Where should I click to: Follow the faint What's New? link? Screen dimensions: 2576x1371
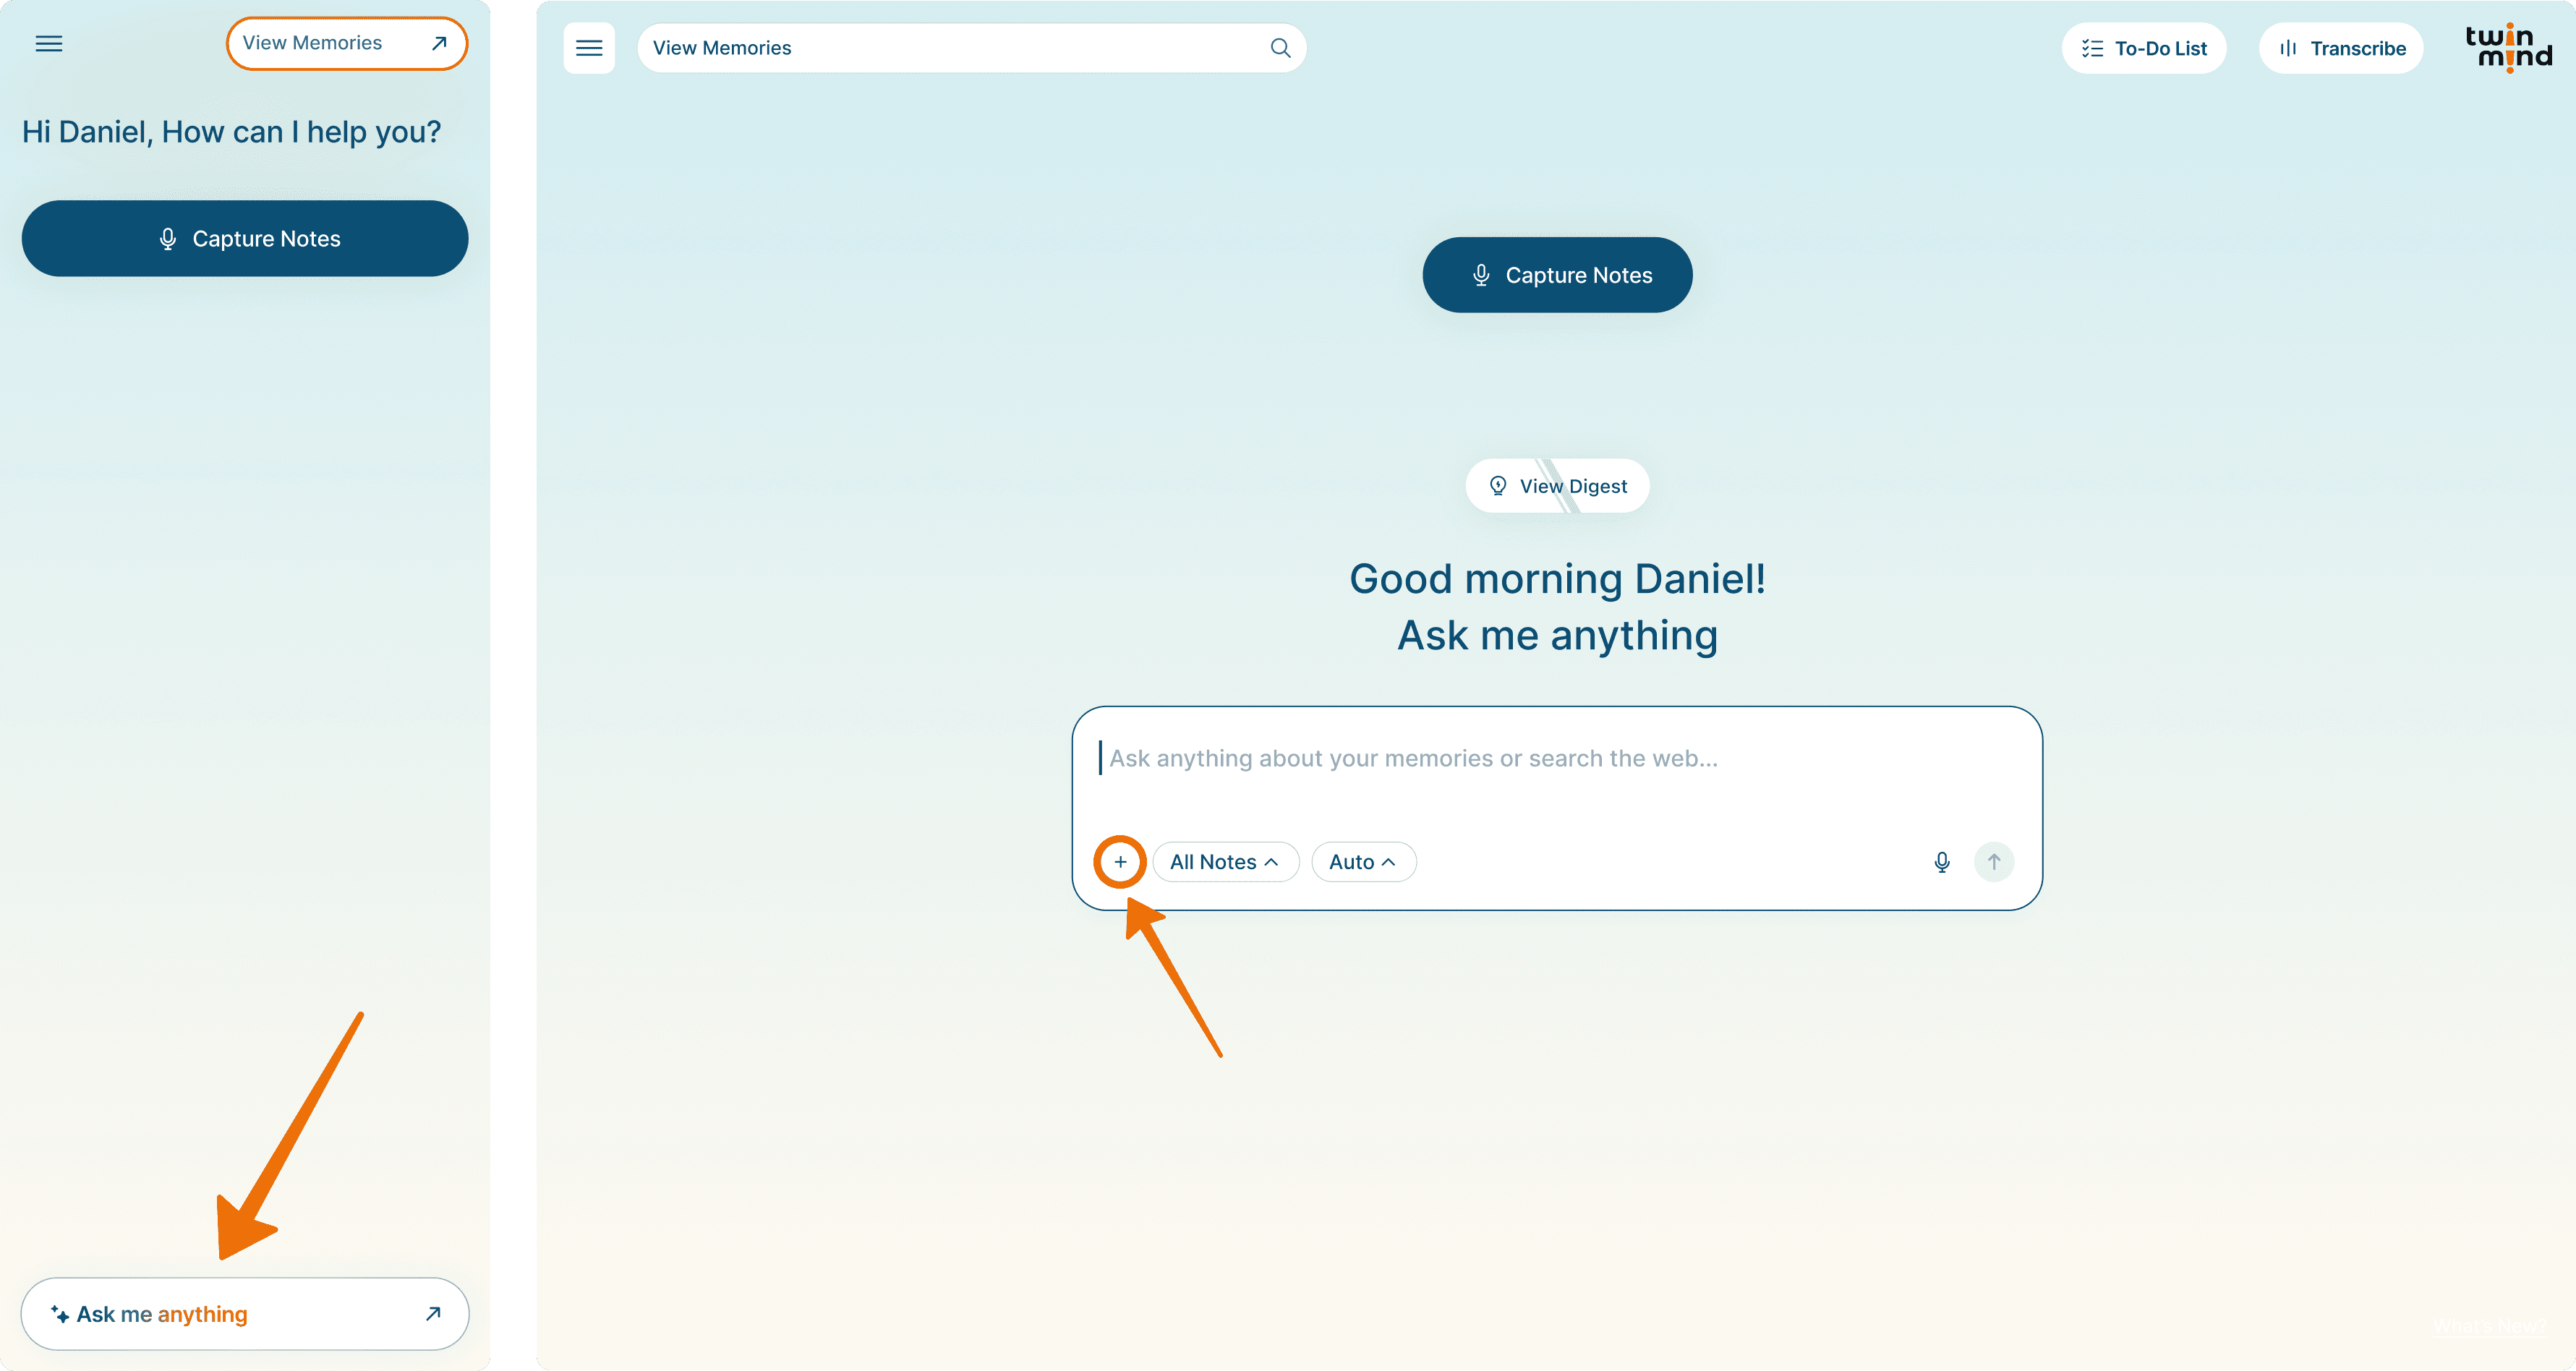[2490, 1326]
